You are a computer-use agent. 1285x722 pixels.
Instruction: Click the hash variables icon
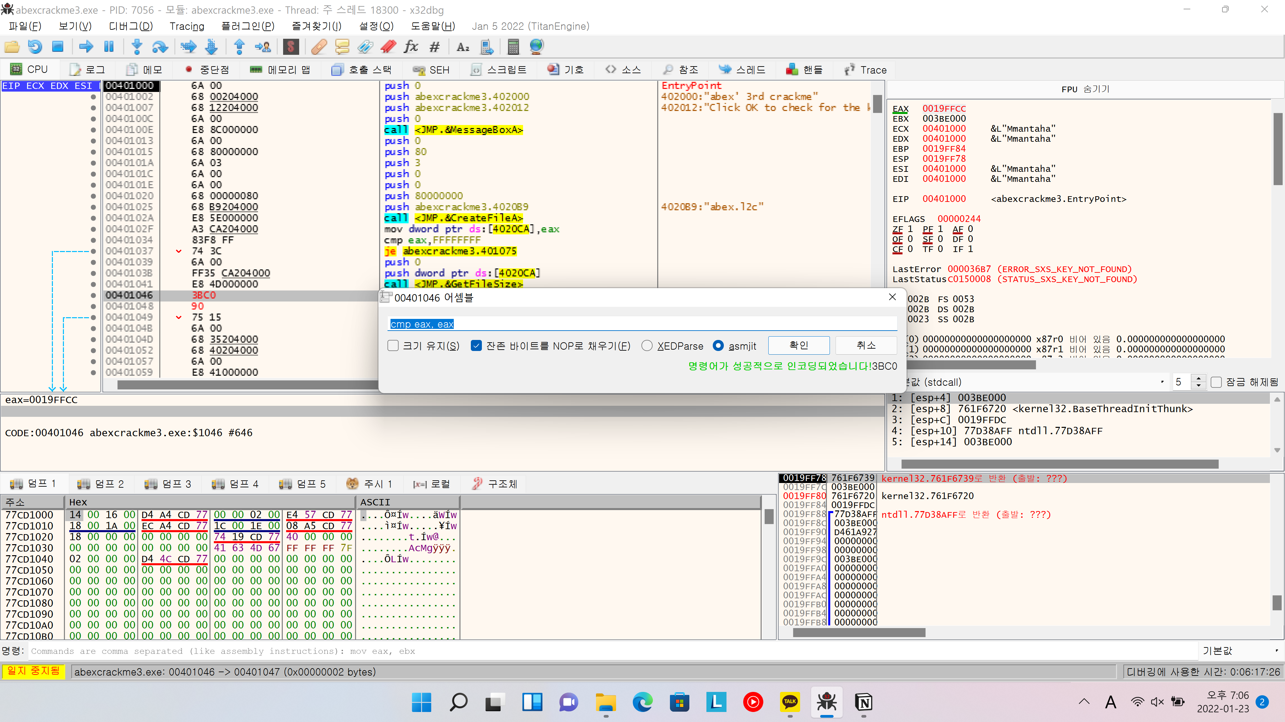point(434,47)
